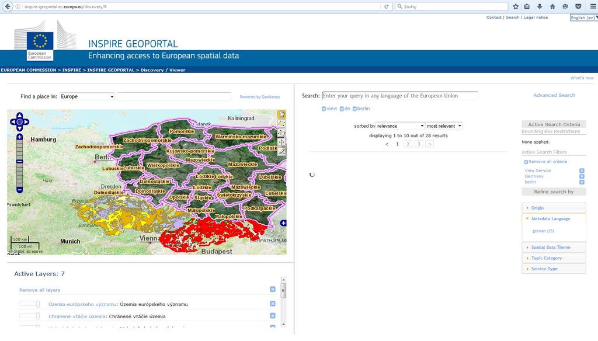Screen dimensions: 598x341
Task: Focus the 'Find a place' text field
Action: [174, 96]
